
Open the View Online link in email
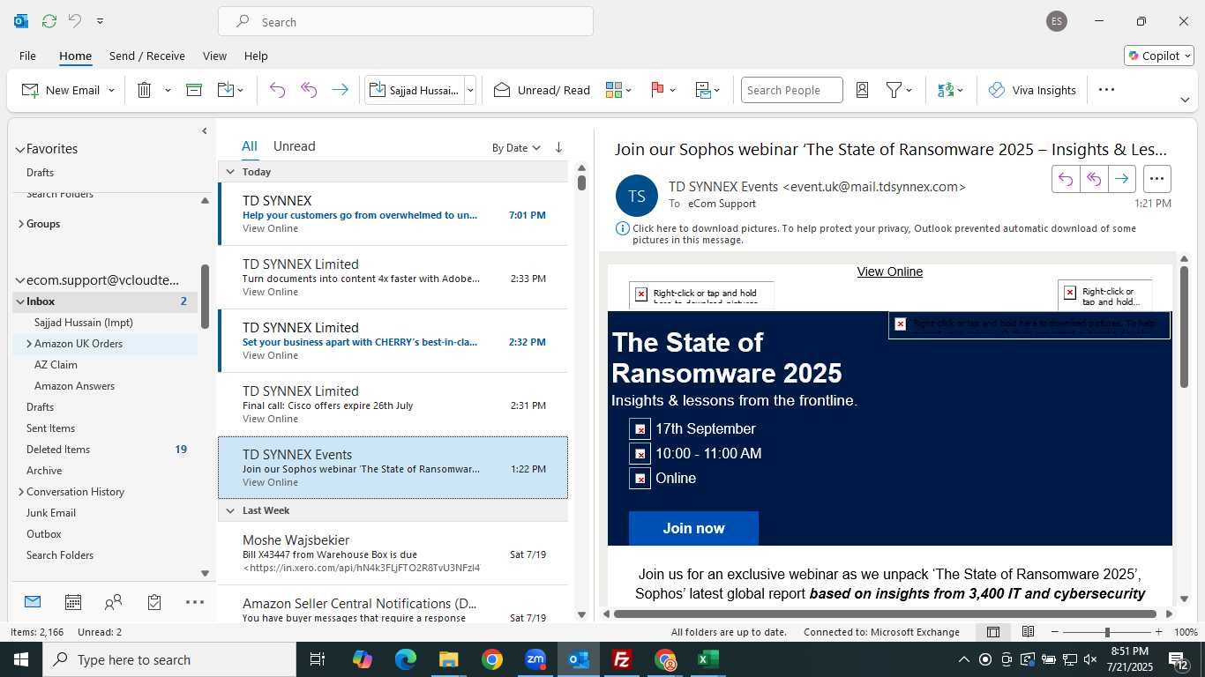pos(890,272)
